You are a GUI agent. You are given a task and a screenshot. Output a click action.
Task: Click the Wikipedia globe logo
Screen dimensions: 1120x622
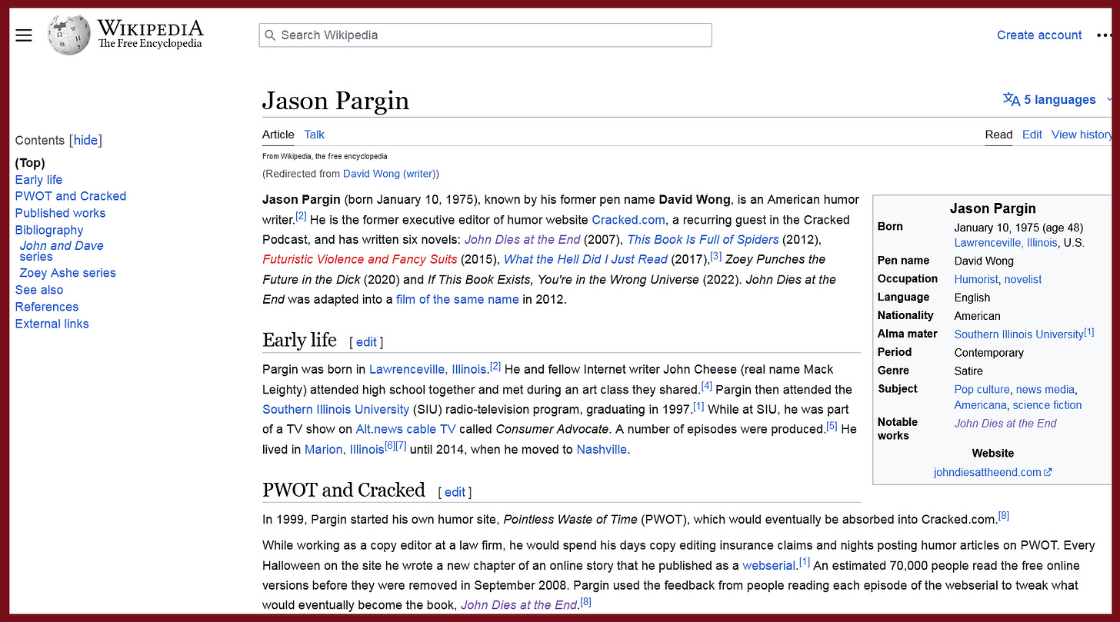68,35
